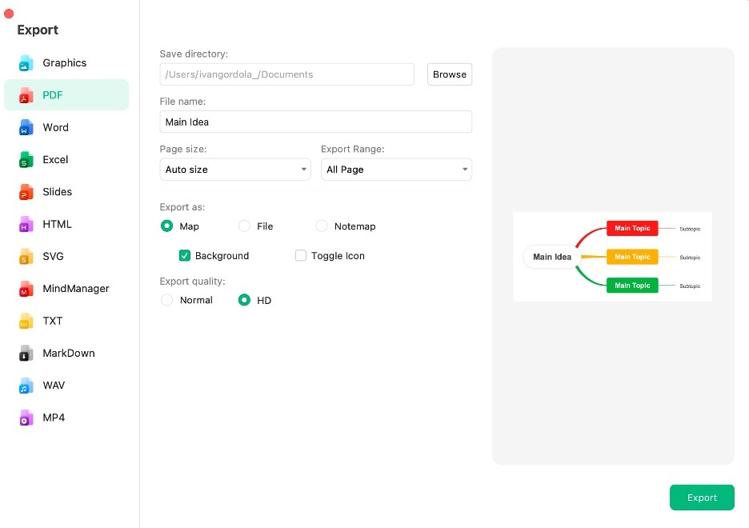
Task: Open the Word export option
Action: pyautogui.click(x=55, y=127)
